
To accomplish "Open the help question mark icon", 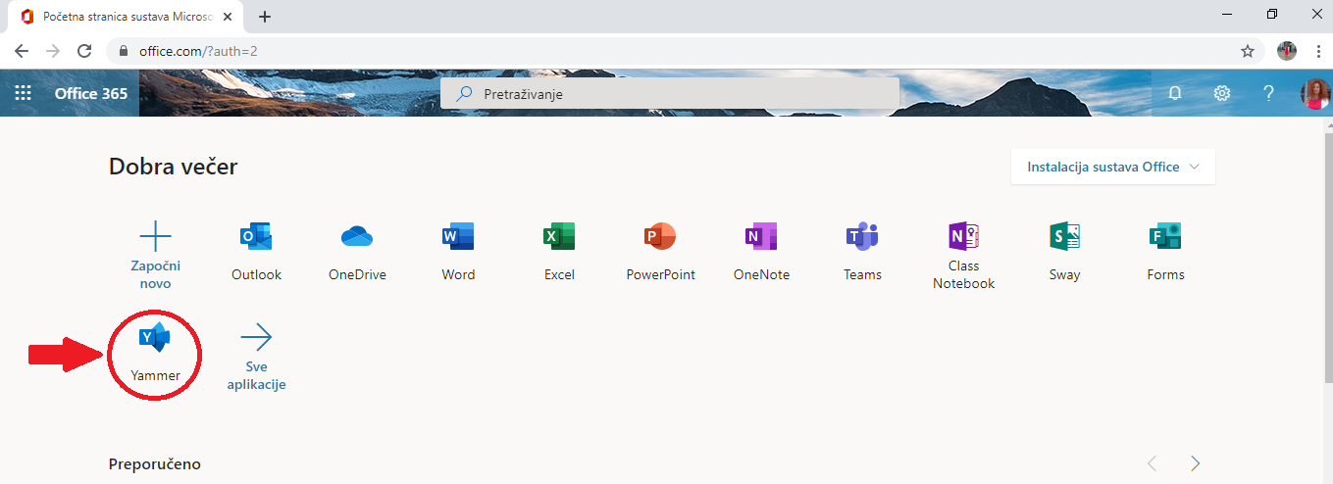I will click(x=1268, y=93).
